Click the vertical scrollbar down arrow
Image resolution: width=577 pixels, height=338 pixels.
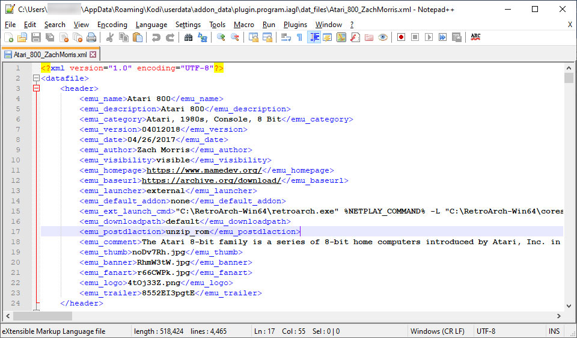coord(569,306)
